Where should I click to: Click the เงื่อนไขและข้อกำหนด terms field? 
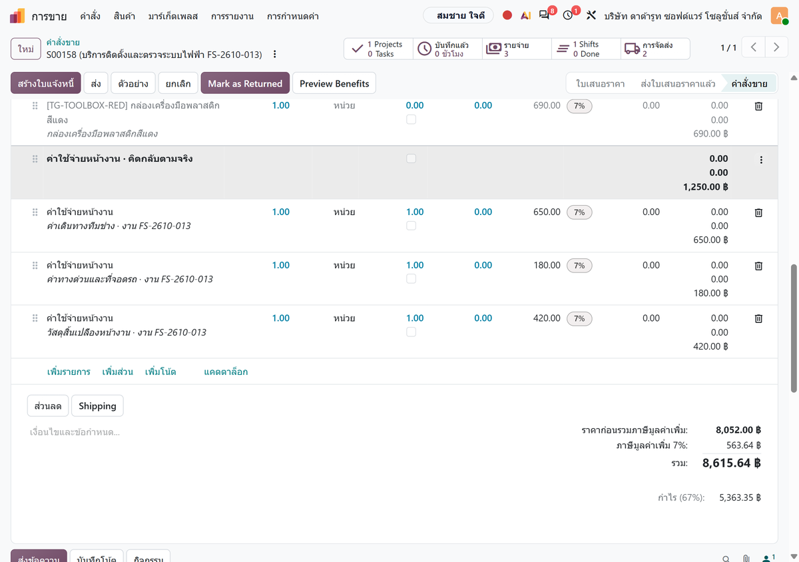coord(293,432)
